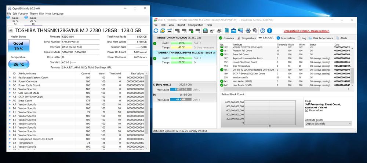
Task: Click green check icon of attribute 195
Action: [222, 70]
